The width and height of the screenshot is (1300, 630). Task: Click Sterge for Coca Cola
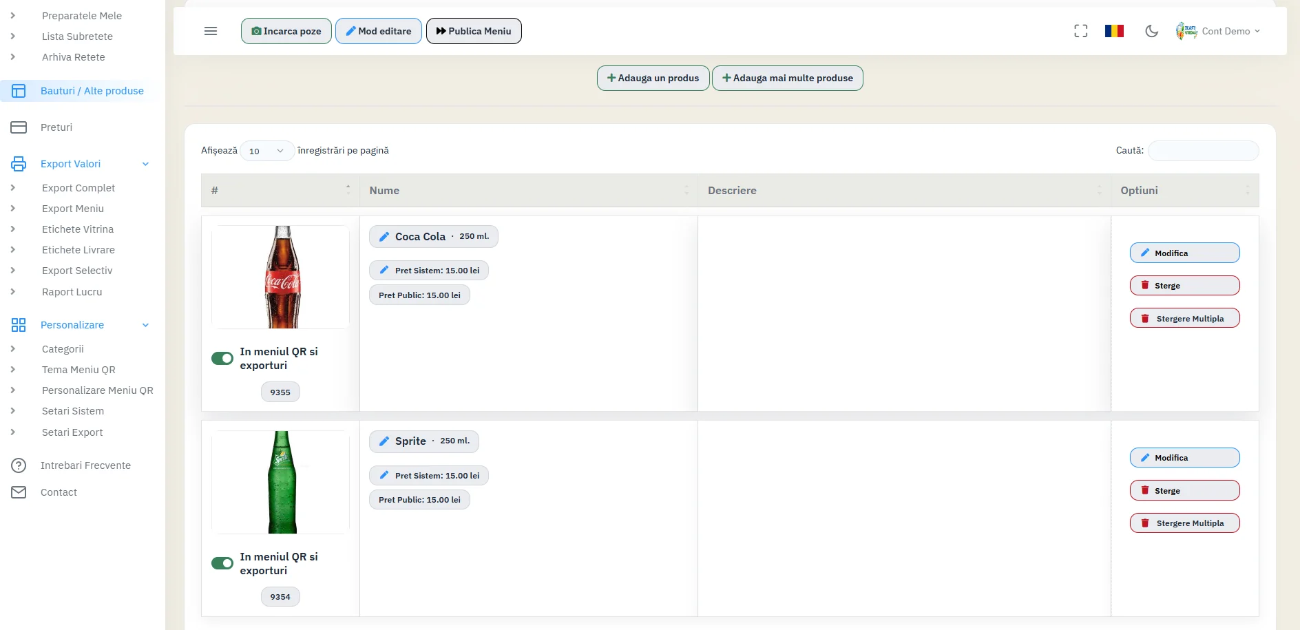[1185, 285]
